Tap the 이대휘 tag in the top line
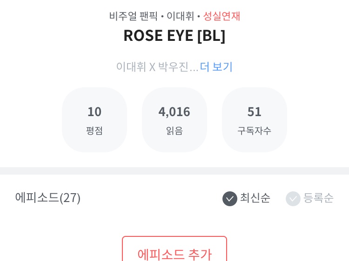Image resolution: width=349 pixels, height=261 pixels. (180, 16)
